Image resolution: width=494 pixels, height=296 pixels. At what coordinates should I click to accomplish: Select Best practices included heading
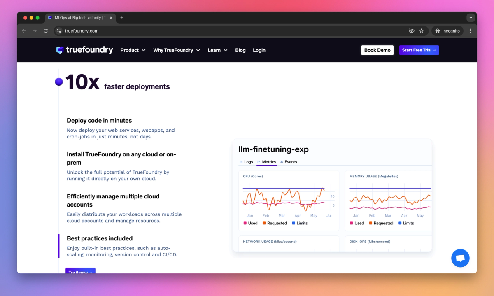pyautogui.click(x=100, y=238)
